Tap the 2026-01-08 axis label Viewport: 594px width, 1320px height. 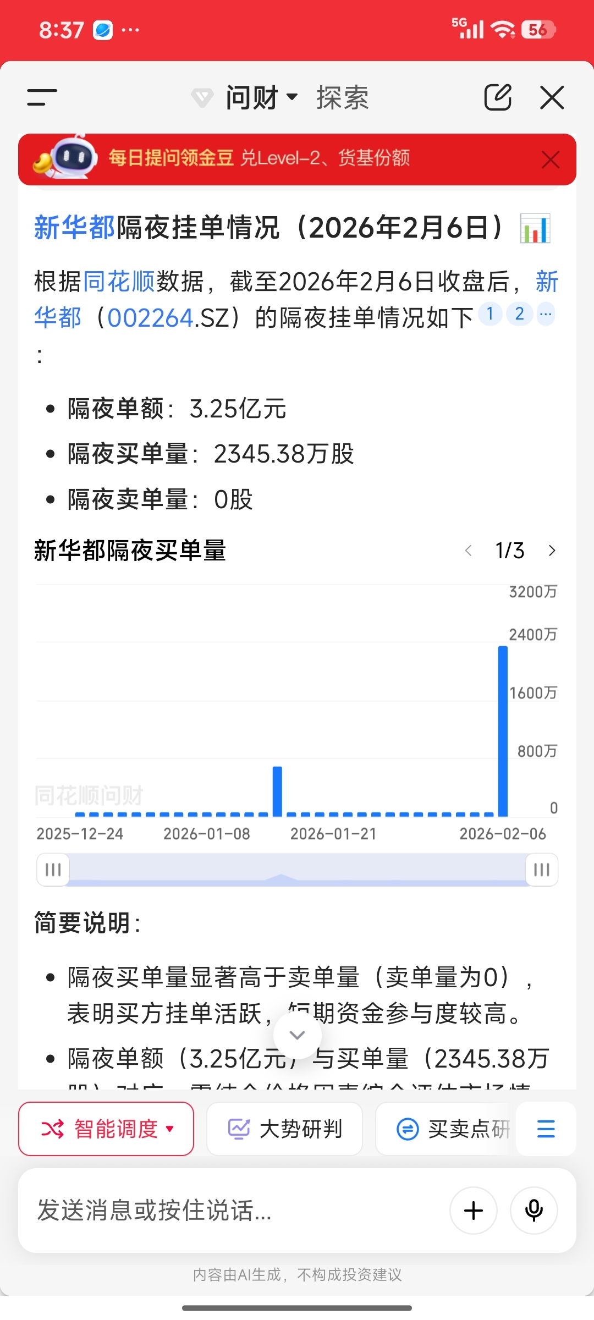[x=207, y=834]
